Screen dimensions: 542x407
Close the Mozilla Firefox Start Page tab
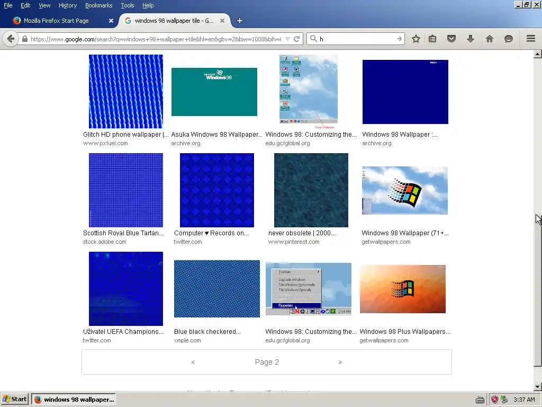pyautogui.click(x=111, y=21)
